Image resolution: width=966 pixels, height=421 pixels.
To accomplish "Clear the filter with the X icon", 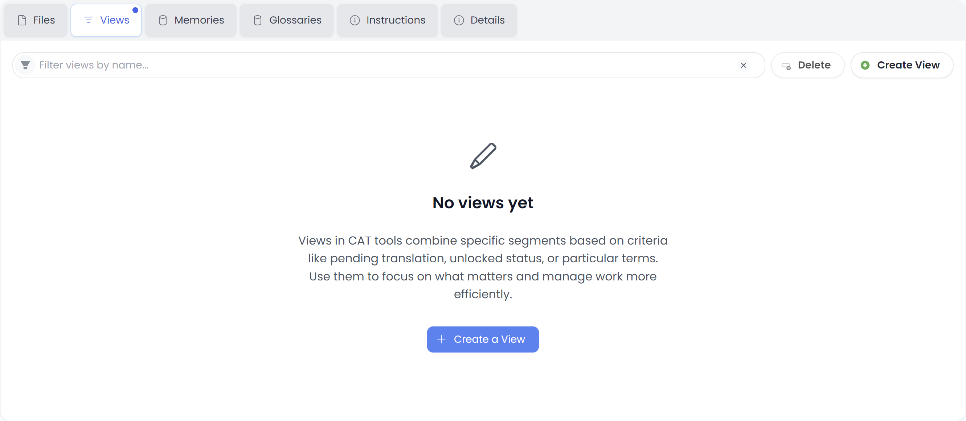I will point(744,65).
